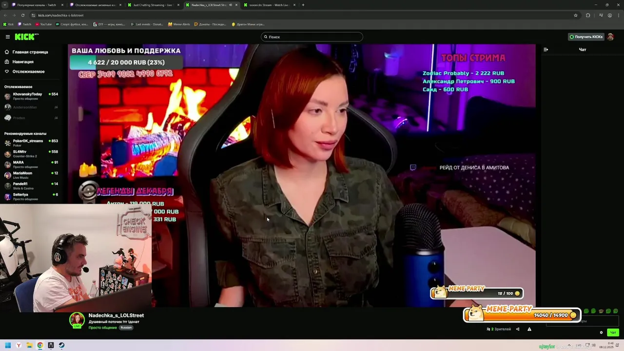Viewport: 624px width, 351px height.
Task: Open media control icon in toolbar
Action: [x=601, y=15]
